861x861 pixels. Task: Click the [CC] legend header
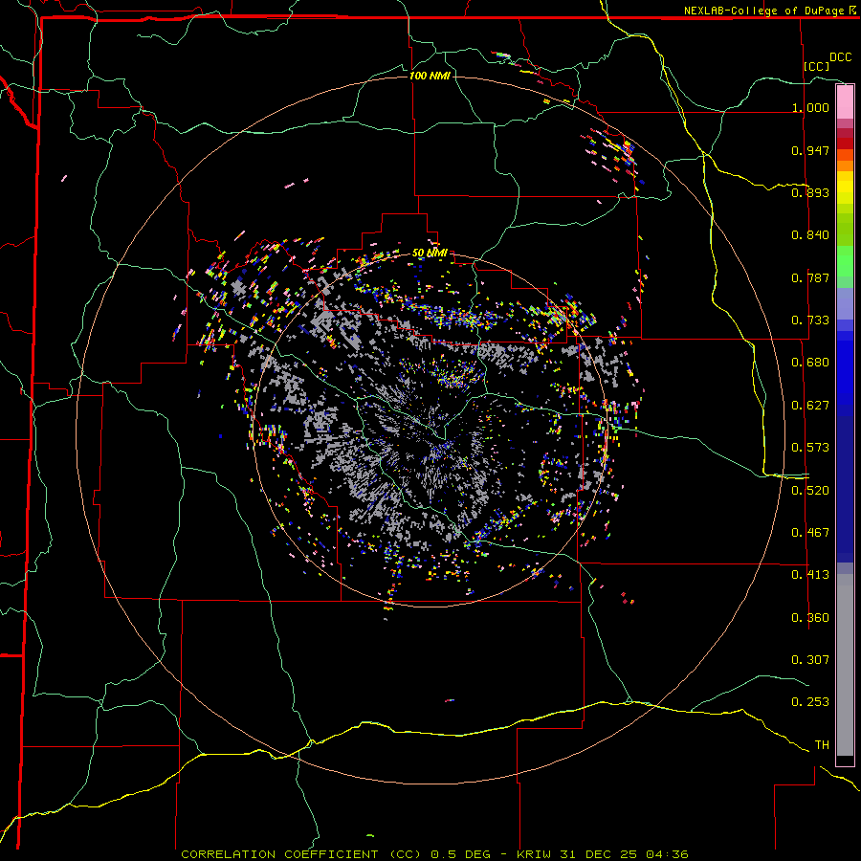817,66
